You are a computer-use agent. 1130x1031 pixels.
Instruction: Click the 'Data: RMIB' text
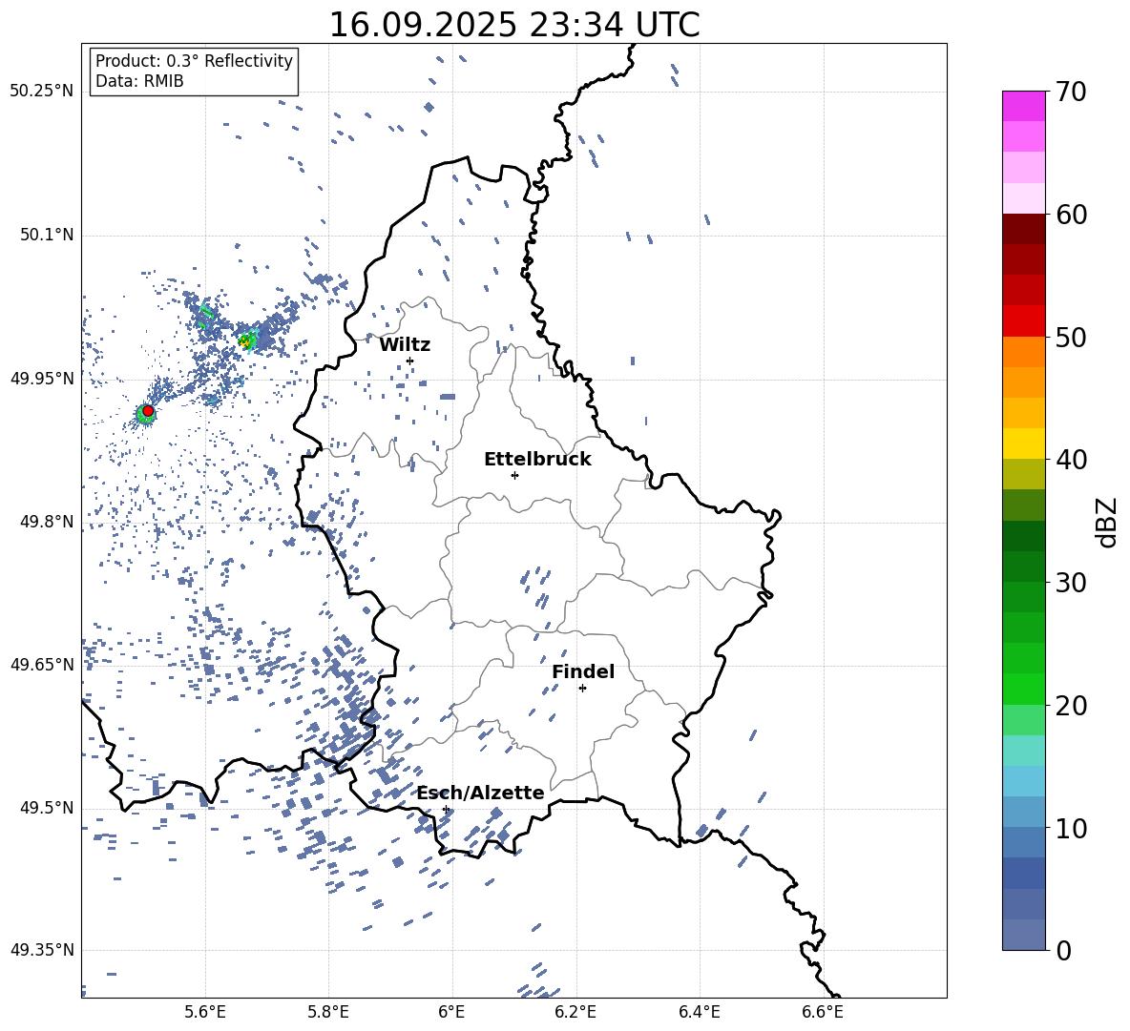pyautogui.click(x=139, y=81)
